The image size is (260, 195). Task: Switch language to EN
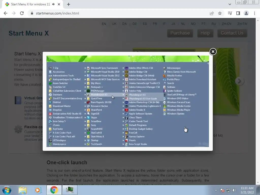pos(104,24)
